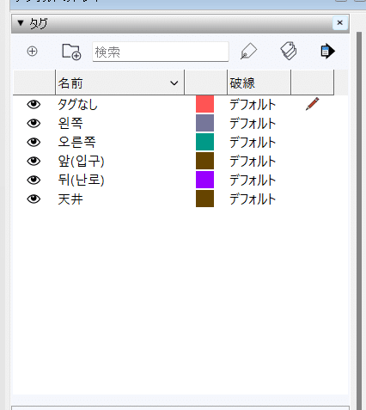The width and height of the screenshot is (366, 410).
Task: Open dash style デフォルト for 뒤(난로)
Action: pos(253,181)
